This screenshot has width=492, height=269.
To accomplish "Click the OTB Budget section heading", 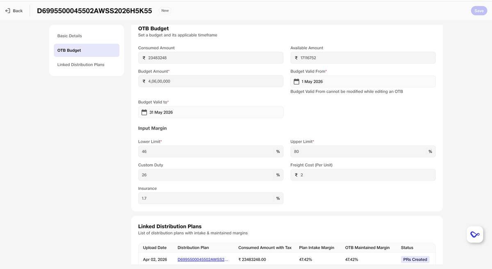I will (153, 28).
